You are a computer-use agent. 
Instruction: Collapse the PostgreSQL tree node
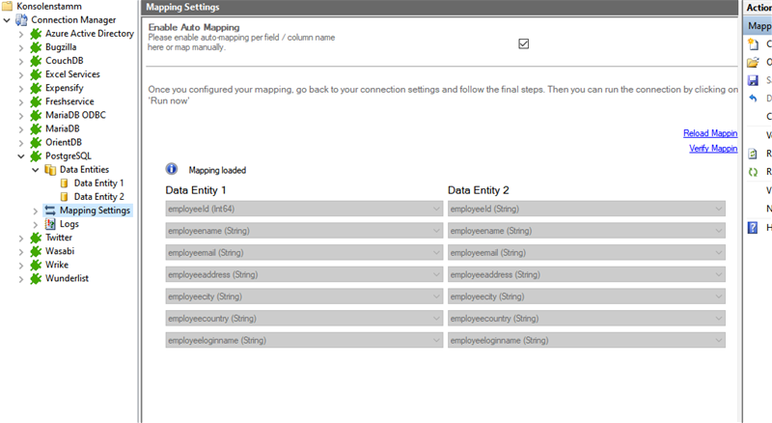point(22,155)
